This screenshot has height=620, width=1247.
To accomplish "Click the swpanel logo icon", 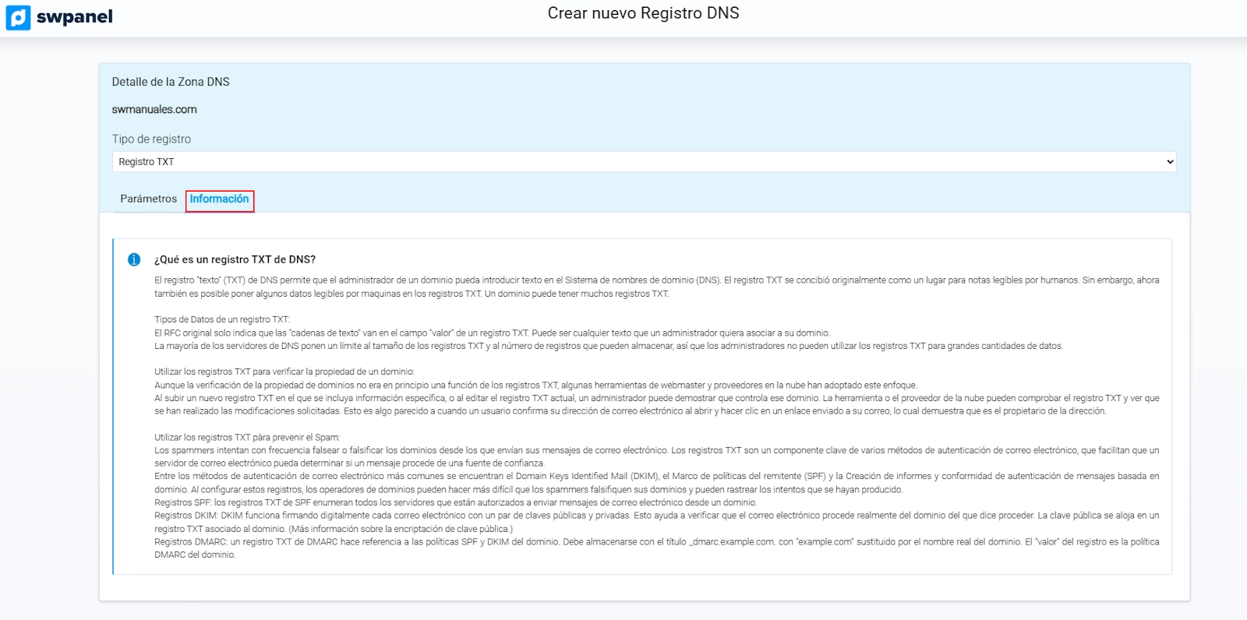I will pyautogui.click(x=18, y=17).
